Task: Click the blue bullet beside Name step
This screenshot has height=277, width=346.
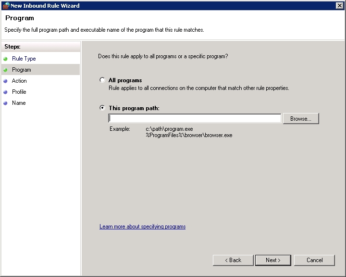Action: 5,103
